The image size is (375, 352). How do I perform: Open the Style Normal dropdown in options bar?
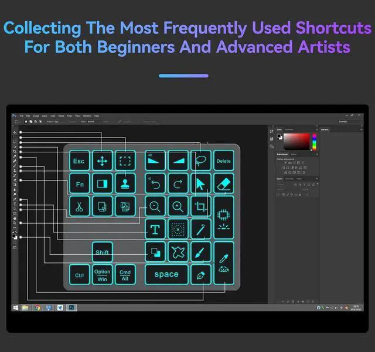(94, 122)
